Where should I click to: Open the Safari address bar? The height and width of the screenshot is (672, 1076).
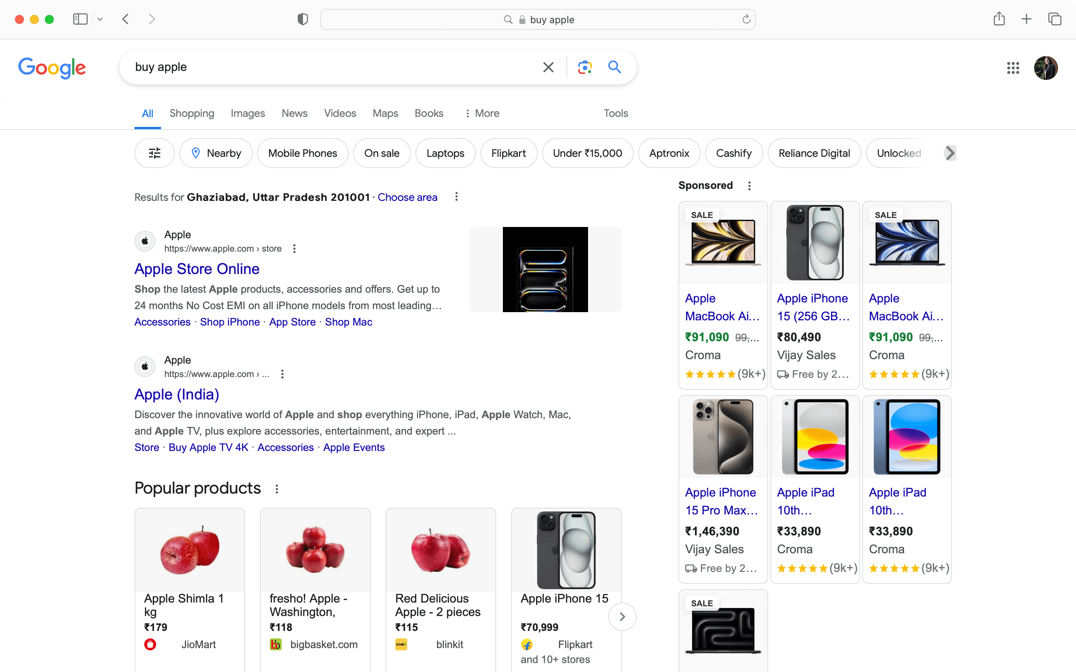538,19
